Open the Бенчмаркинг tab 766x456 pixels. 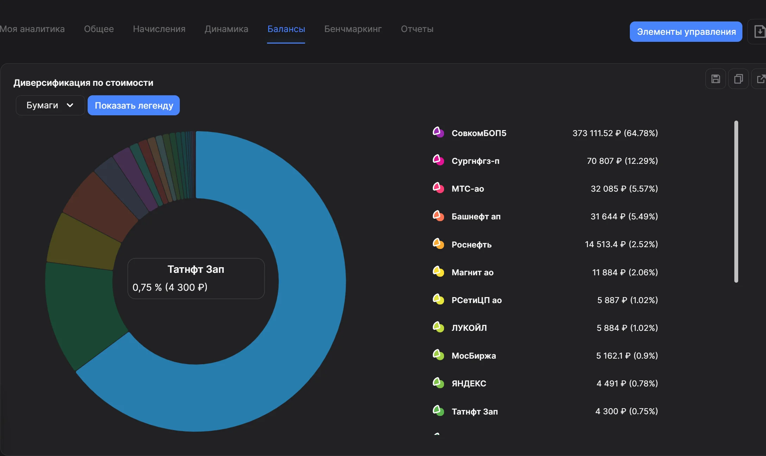[x=353, y=29]
